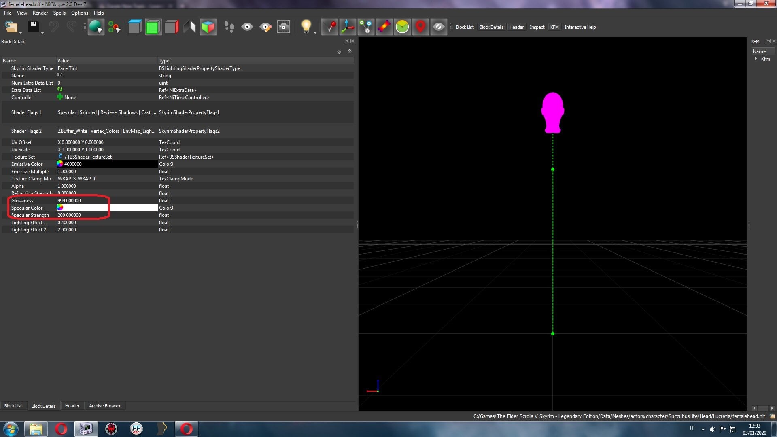Open the Specular Color white swatch
This screenshot has height=437, width=777.
(x=107, y=208)
